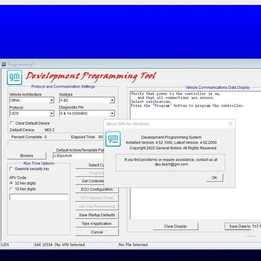The width and height of the screenshot is (261, 261).
Task: Click the ECU Configuration button
Action: tap(97, 189)
